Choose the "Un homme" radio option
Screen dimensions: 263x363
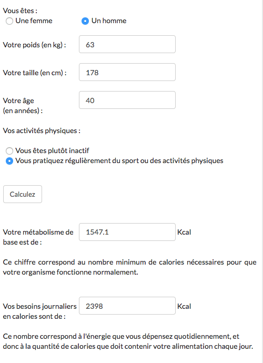click(85, 21)
